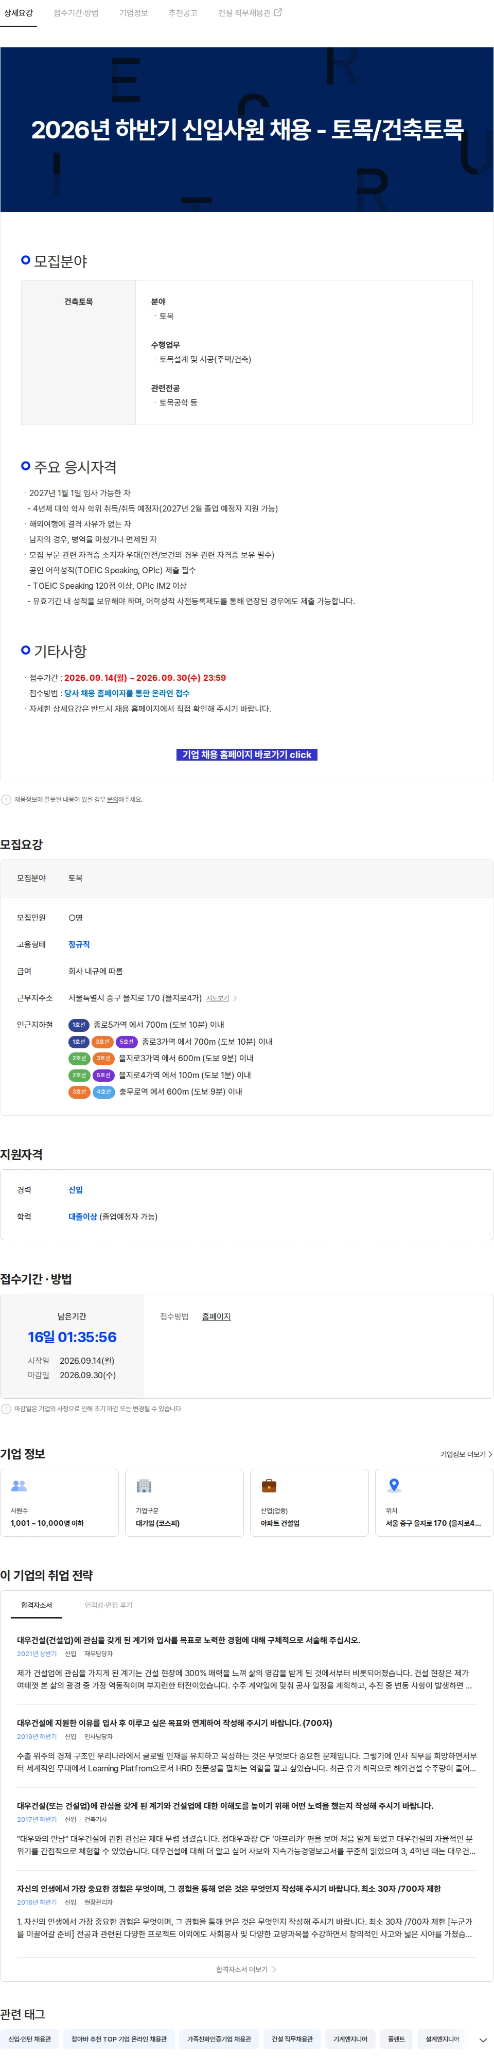Image resolution: width=494 pixels, height=2058 pixels.
Task: Click the building icon on 기업구분 card
Action: [x=144, y=1485]
